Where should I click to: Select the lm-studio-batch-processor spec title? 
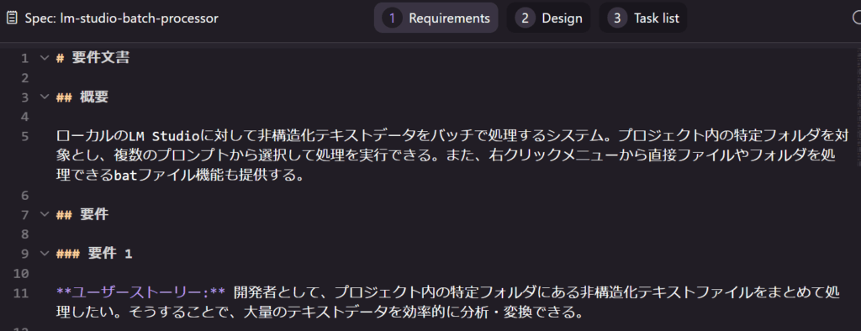[121, 18]
